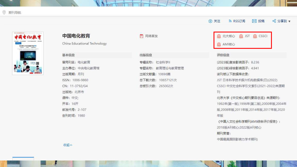This screenshot has height=167, width=297.
Task: Select 总被引次数 value 265002次
Action: [166, 86]
